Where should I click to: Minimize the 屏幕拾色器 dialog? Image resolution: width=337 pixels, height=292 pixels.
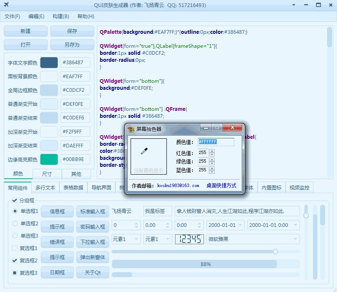click(x=206, y=128)
